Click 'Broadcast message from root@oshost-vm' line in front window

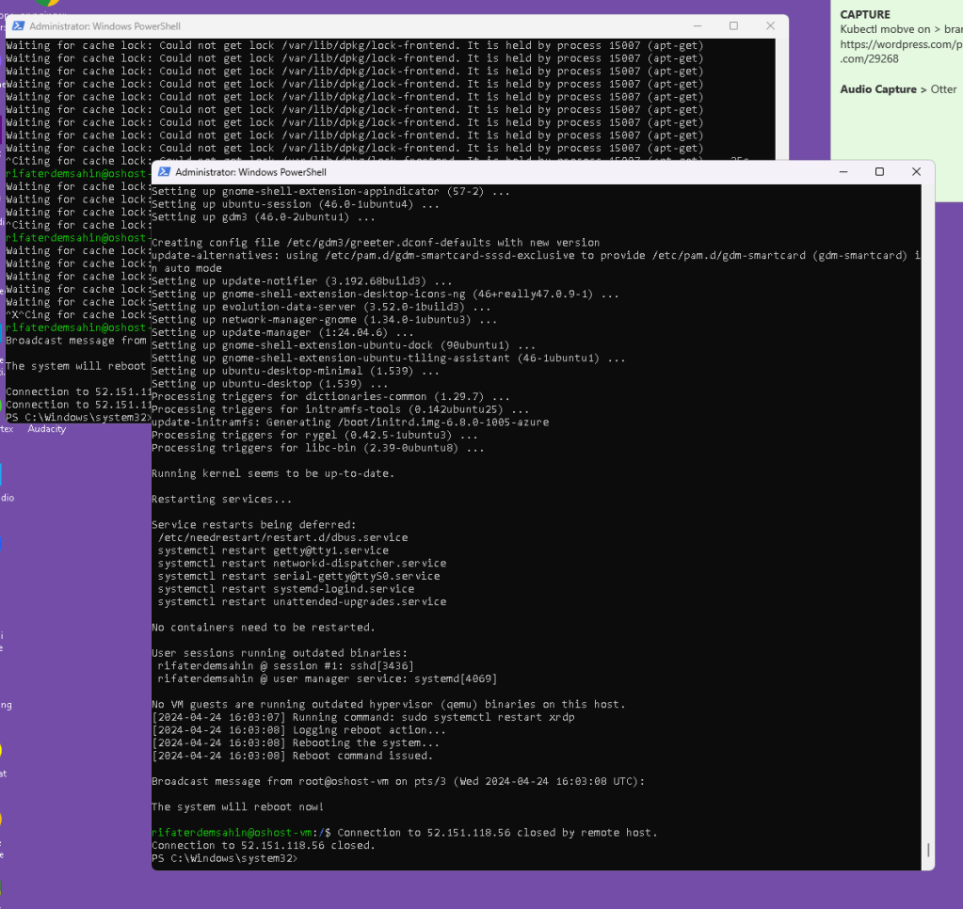pos(398,781)
